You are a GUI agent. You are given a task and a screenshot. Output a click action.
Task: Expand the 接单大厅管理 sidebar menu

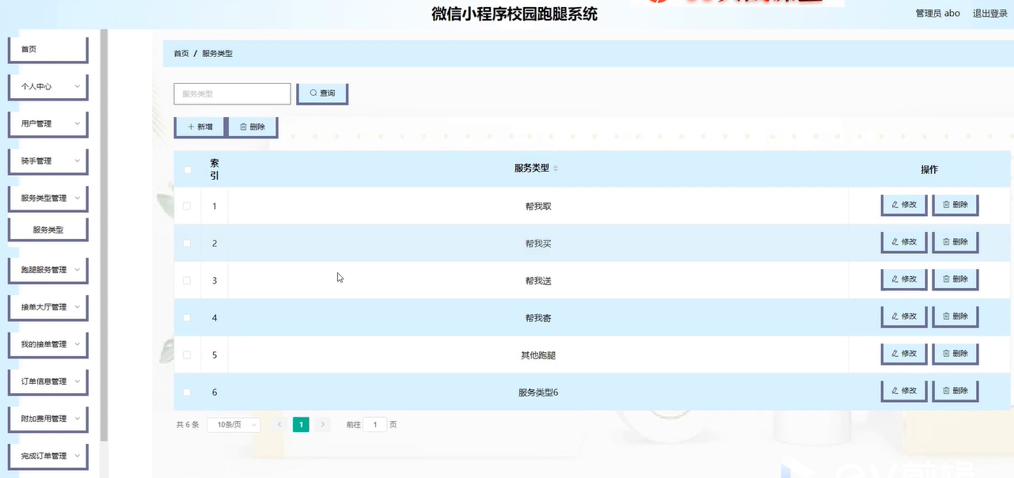click(47, 307)
